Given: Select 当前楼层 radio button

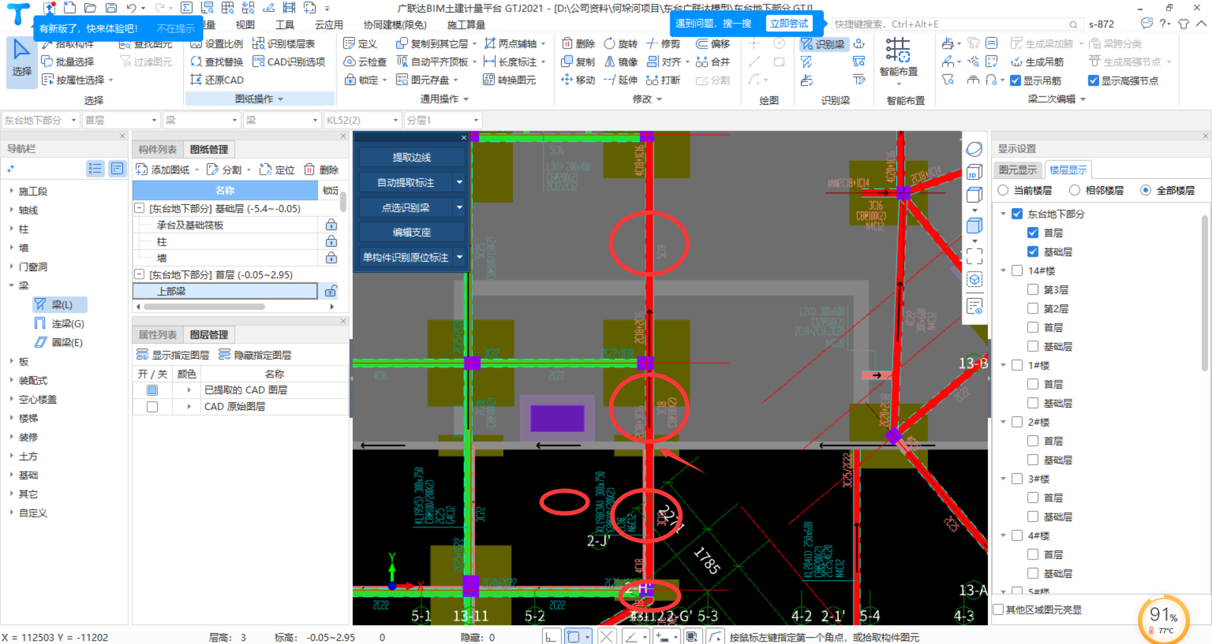Looking at the screenshot, I should pos(1003,190).
